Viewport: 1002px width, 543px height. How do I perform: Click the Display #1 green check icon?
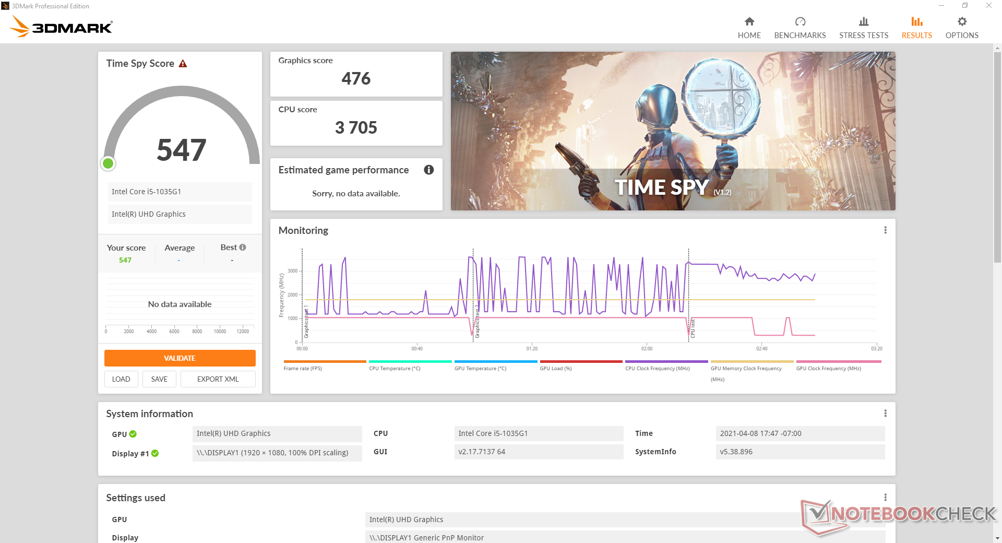point(155,454)
